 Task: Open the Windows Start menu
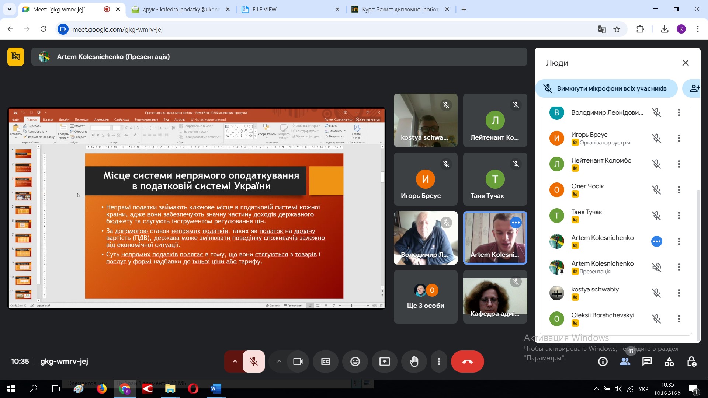(11, 389)
